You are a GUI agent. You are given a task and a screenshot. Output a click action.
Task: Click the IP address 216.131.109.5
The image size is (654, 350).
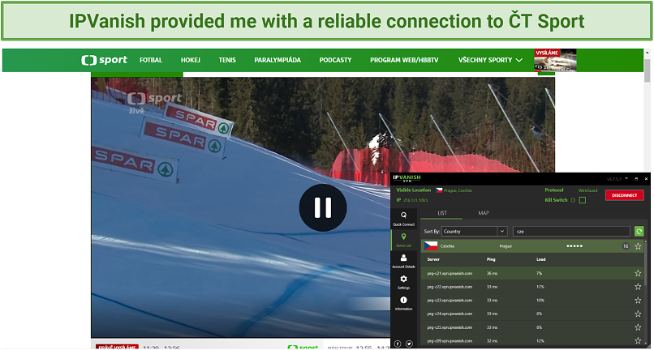click(415, 200)
